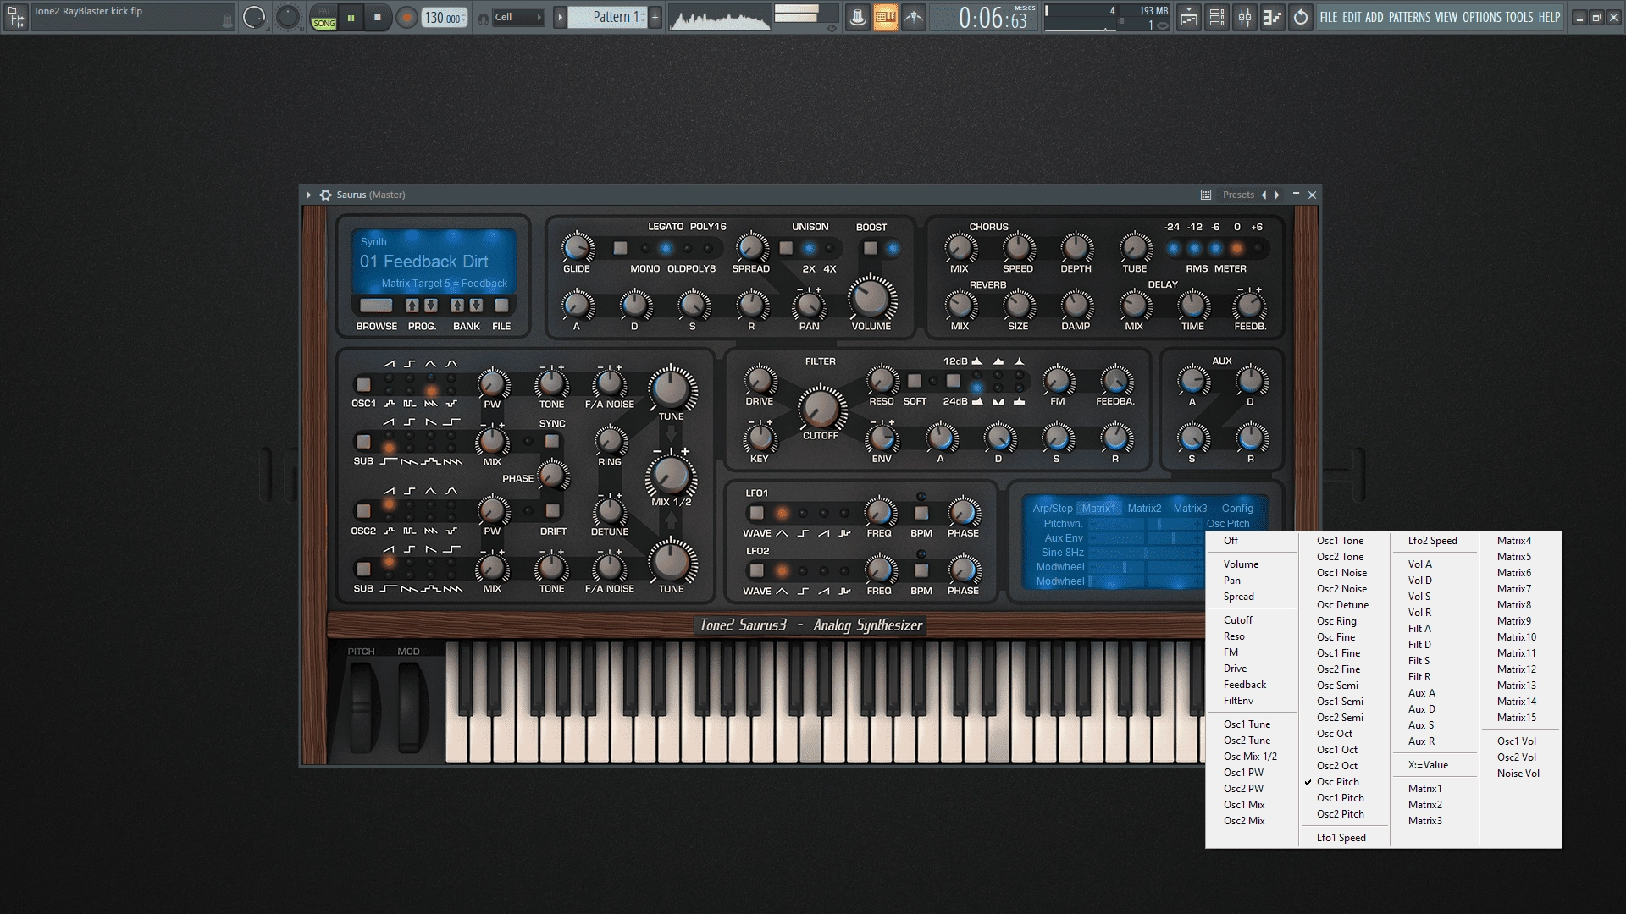This screenshot has width=1626, height=914.
Task: Toggle the OSC2 enable button
Action: 363,511
